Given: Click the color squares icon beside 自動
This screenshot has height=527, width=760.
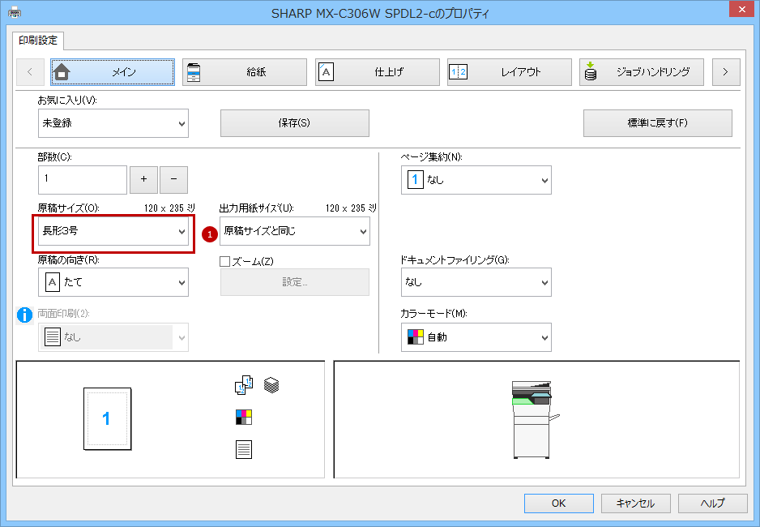Looking at the screenshot, I should (416, 337).
